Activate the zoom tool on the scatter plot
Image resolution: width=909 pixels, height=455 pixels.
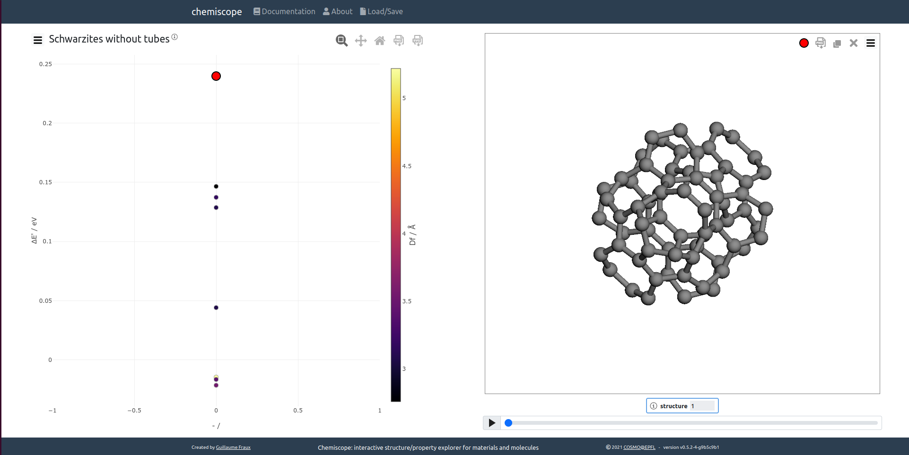pos(341,41)
